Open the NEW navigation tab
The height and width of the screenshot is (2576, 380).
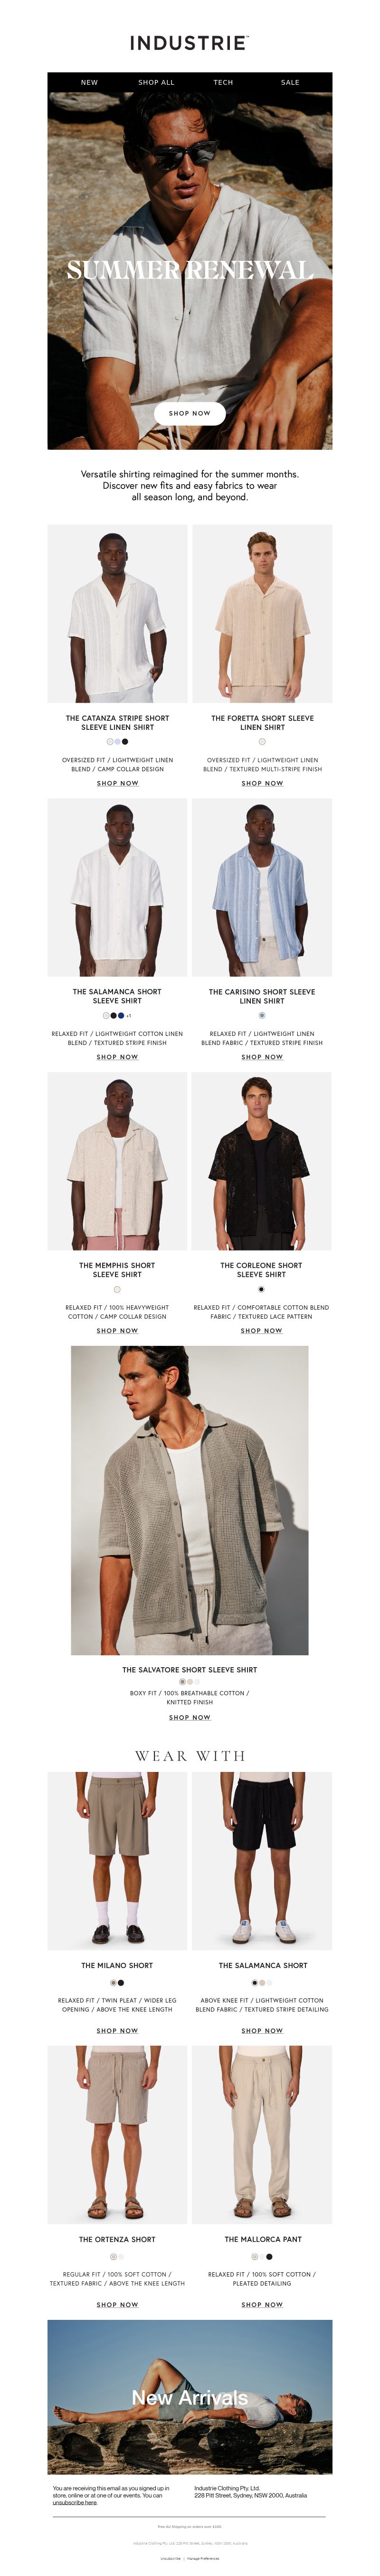pyautogui.click(x=89, y=82)
